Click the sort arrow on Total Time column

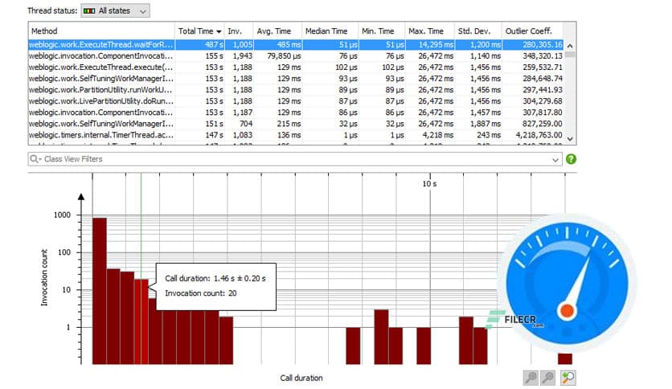pyautogui.click(x=219, y=31)
